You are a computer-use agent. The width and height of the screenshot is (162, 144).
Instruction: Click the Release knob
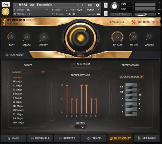(117, 37)
